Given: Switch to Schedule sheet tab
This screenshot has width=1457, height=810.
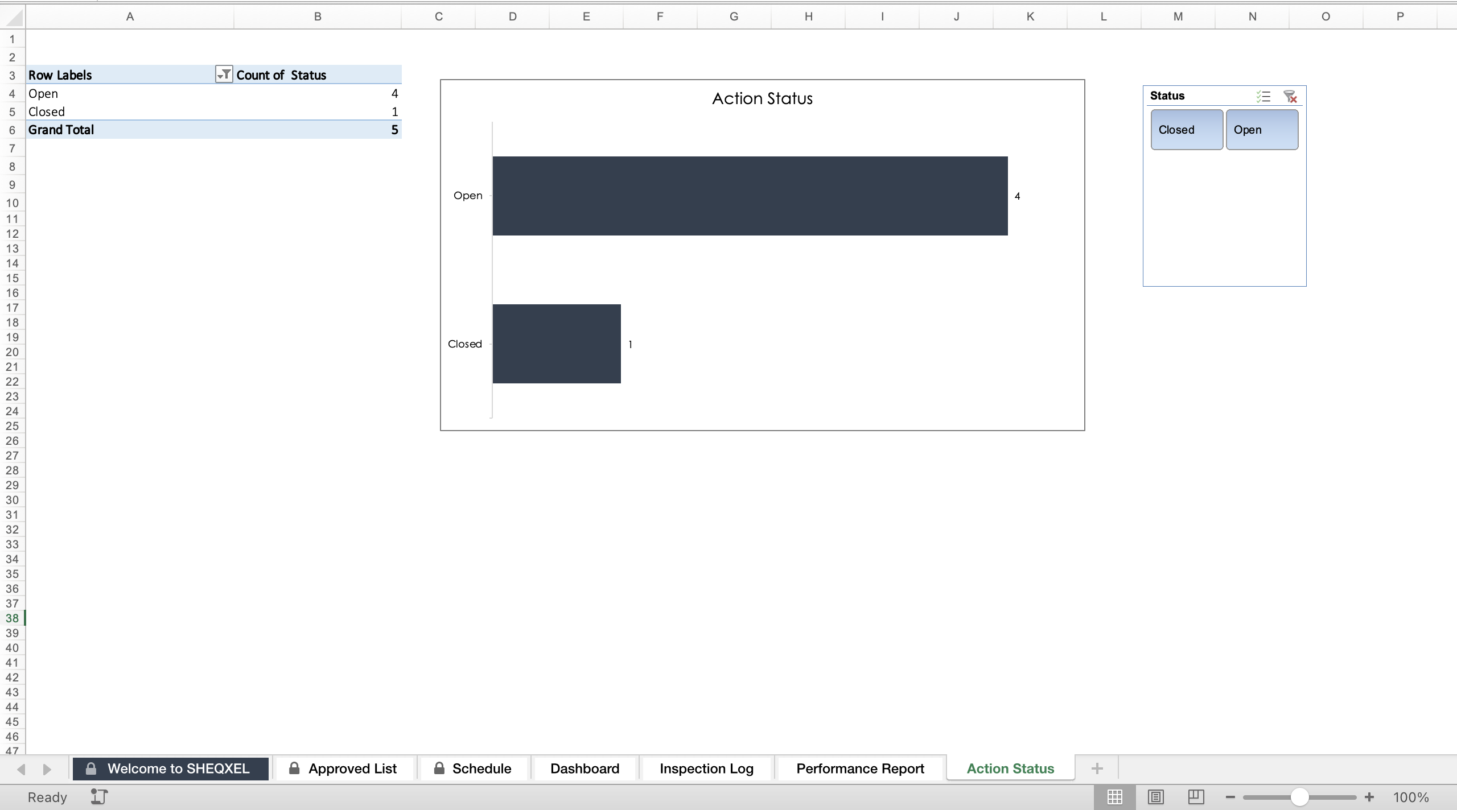Looking at the screenshot, I should point(473,768).
